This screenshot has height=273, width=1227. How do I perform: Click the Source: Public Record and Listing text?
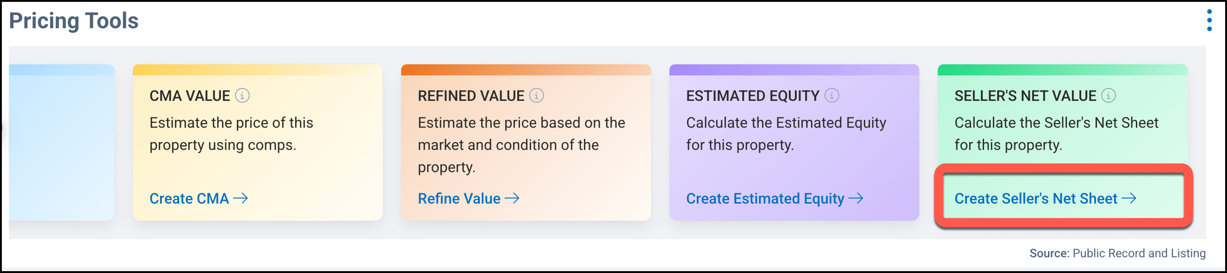tap(1117, 254)
